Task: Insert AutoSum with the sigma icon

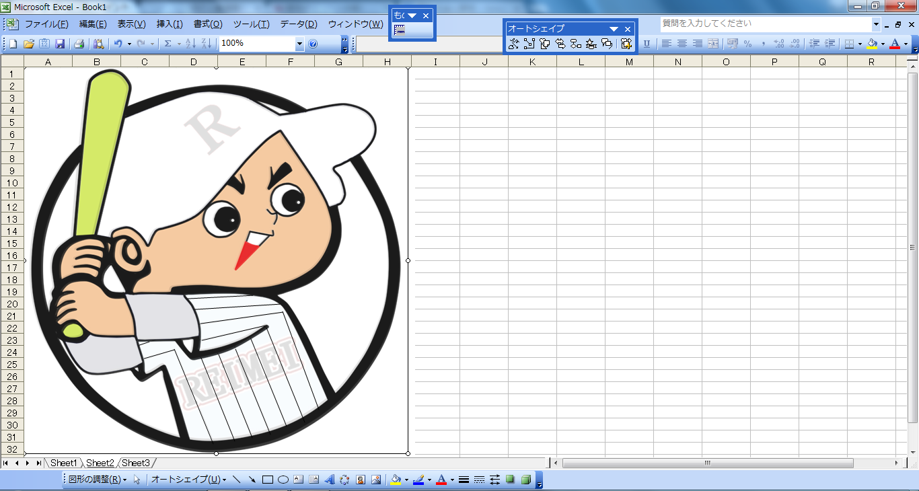Action: [x=168, y=44]
